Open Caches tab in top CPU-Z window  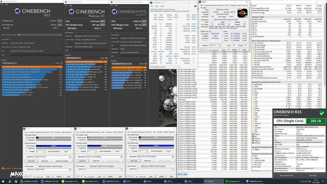[x=207, y=5]
